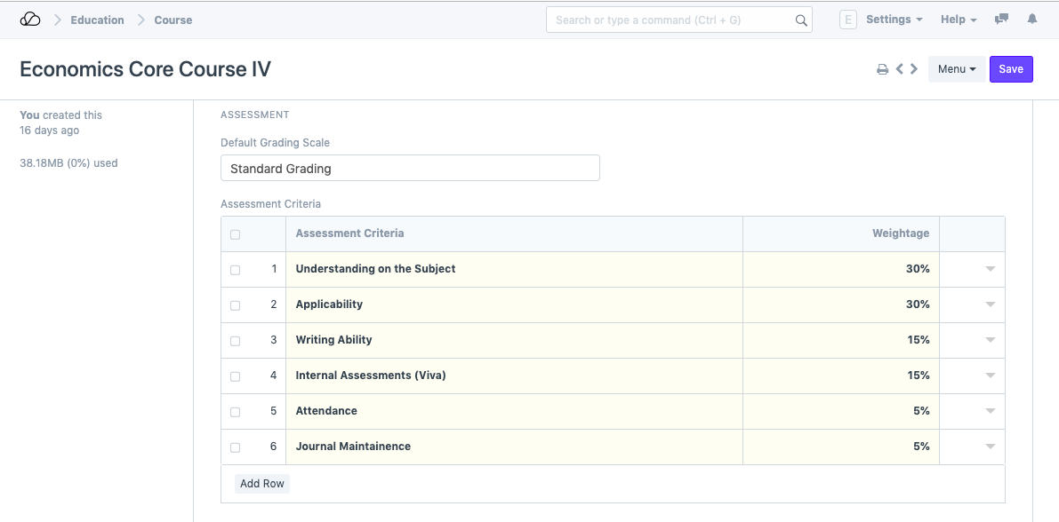
Task: Click the ERPNext cloud home logo
Action: tap(30, 20)
